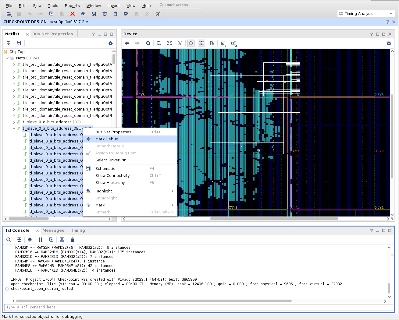Click copy icon in Tcl Console toolbar

51,240
